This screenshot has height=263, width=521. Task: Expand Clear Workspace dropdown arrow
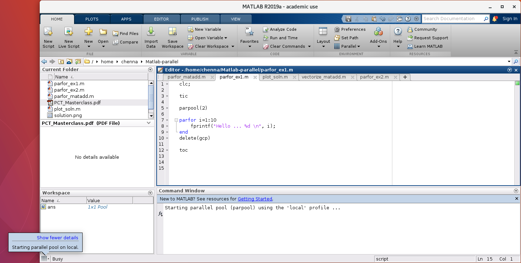[233, 46]
